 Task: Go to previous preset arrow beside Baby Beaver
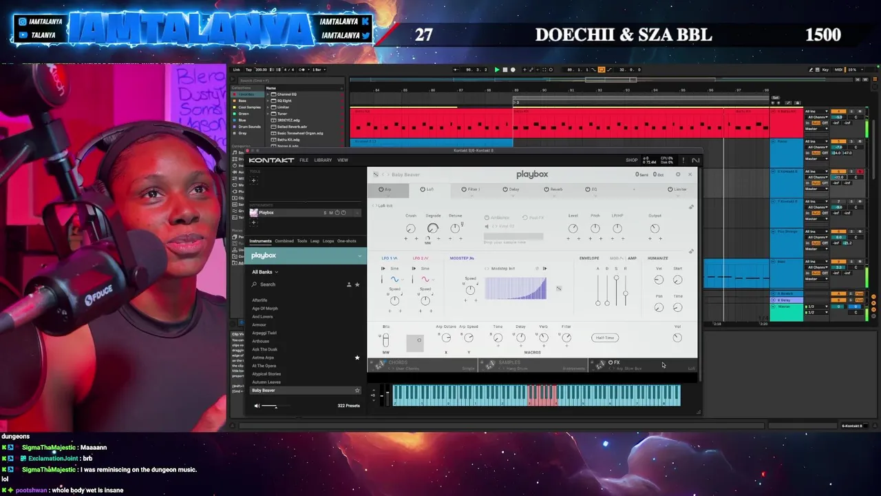click(x=383, y=174)
